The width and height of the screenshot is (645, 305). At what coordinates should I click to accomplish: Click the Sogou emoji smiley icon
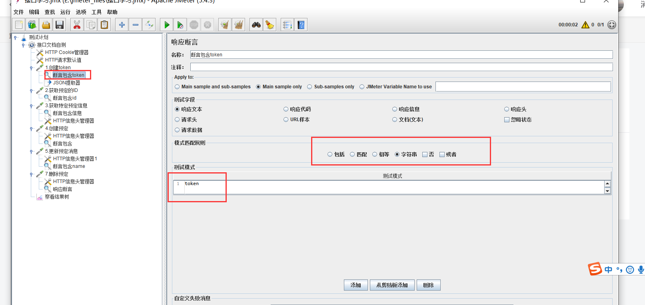click(630, 270)
